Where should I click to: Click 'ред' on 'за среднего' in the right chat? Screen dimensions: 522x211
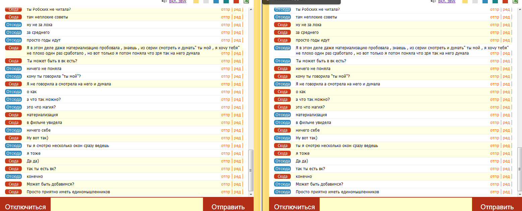coord(506,32)
